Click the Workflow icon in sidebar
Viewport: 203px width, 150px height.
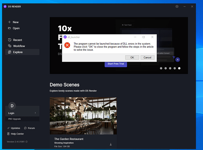[10, 46]
